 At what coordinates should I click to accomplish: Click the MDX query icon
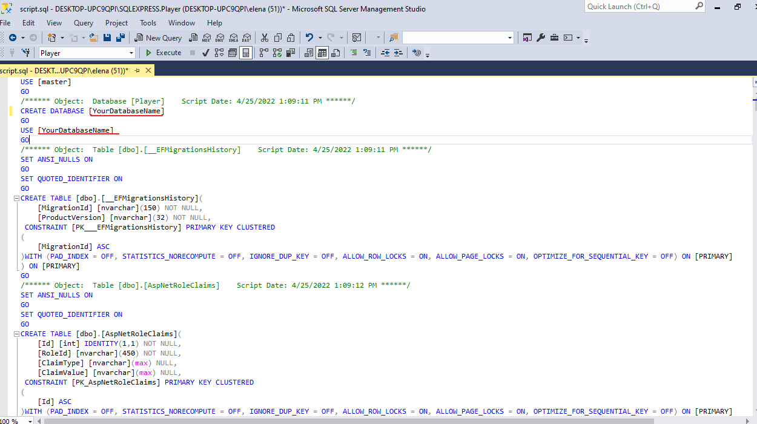click(x=207, y=38)
